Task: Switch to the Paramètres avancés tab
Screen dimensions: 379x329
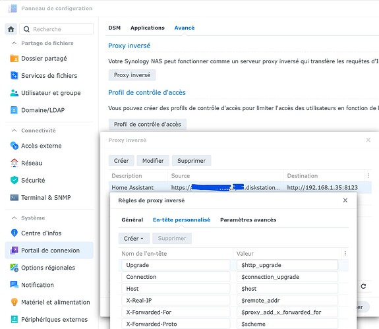Action: tap(248, 220)
